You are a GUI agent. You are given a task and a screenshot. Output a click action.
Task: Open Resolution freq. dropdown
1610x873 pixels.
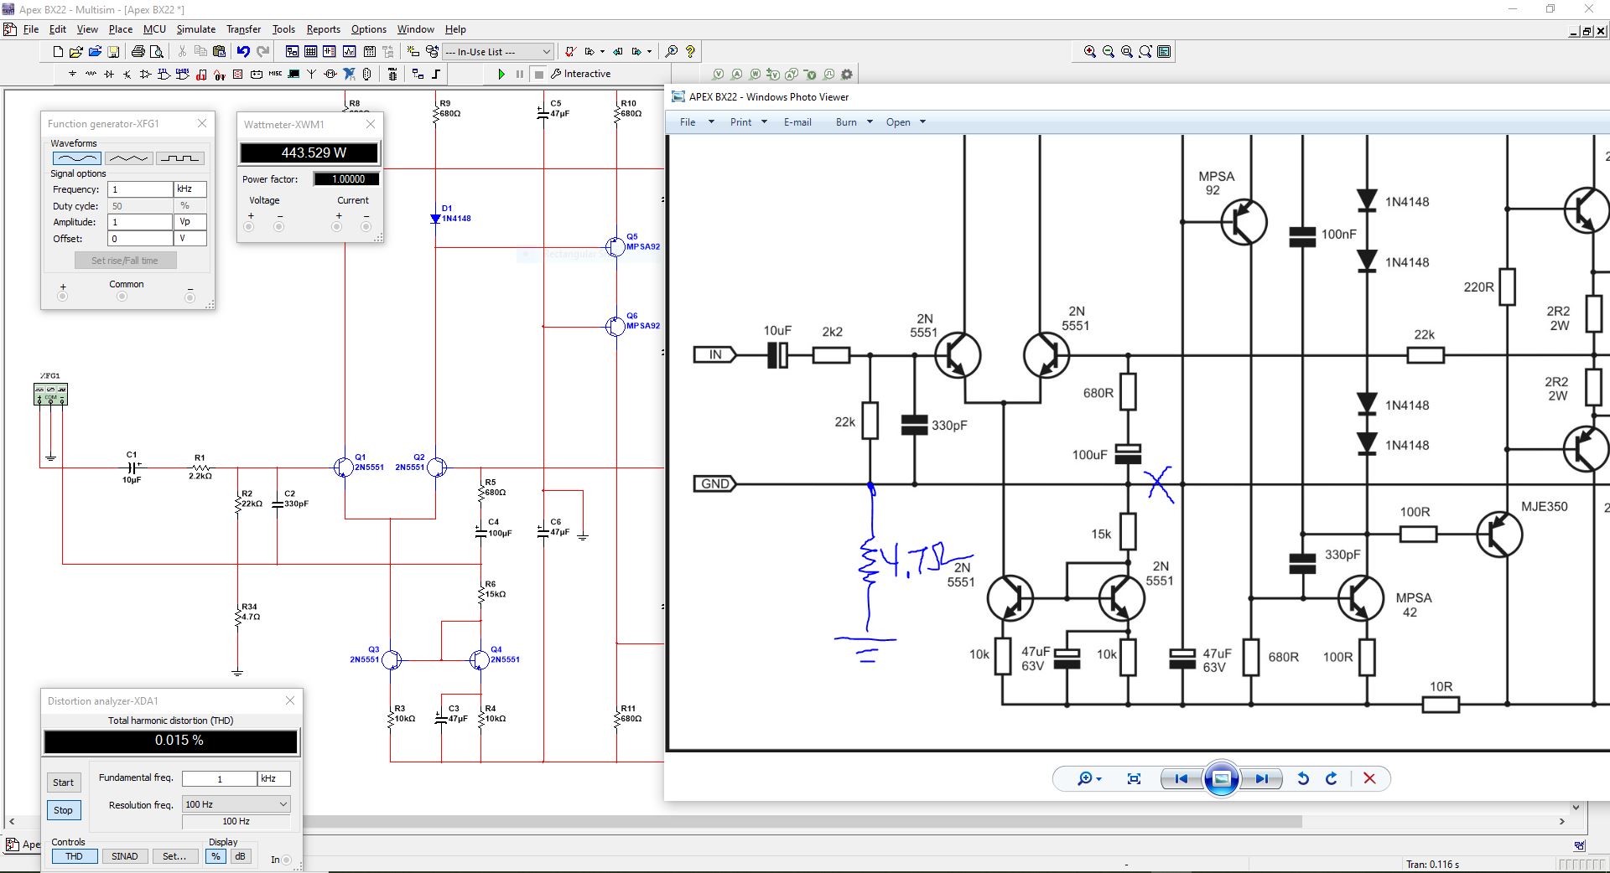pos(236,804)
